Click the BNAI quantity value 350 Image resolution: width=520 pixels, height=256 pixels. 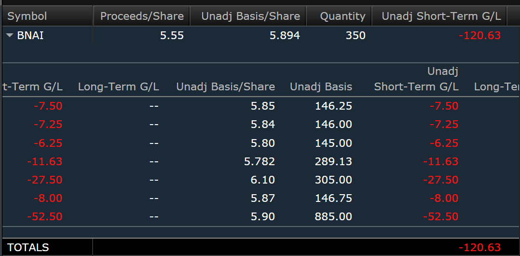(x=356, y=35)
